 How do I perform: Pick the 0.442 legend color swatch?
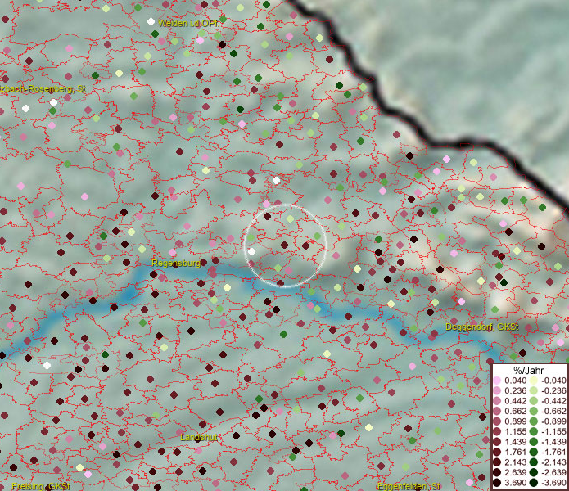tap(497, 401)
